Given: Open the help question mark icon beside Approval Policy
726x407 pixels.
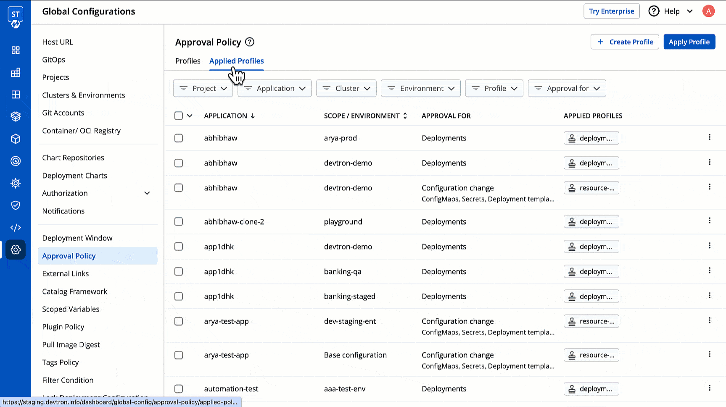Looking at the screenshot, I should coord(250,42).
